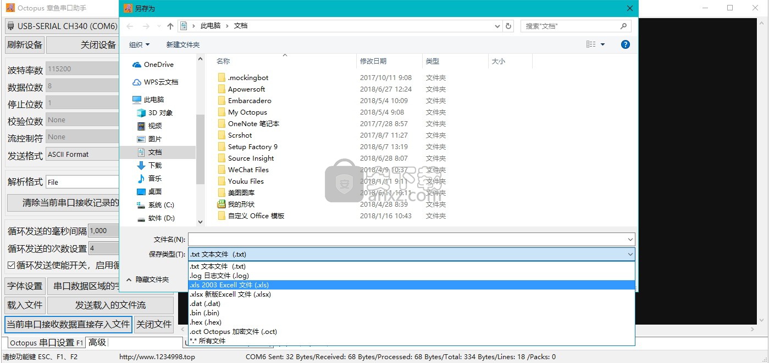The height and width of the screenshot is (363, 769).
Task: Select .xls 2003 Excell file type
Action: pos(412,285)
